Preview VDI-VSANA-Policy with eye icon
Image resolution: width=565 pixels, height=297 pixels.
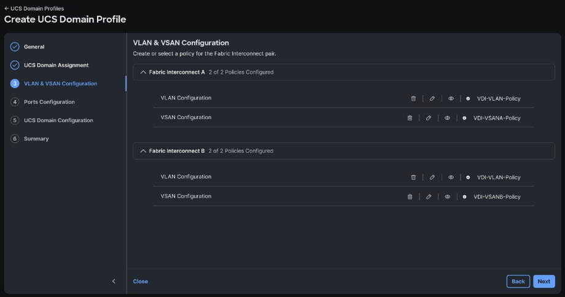tap(447, 118)
